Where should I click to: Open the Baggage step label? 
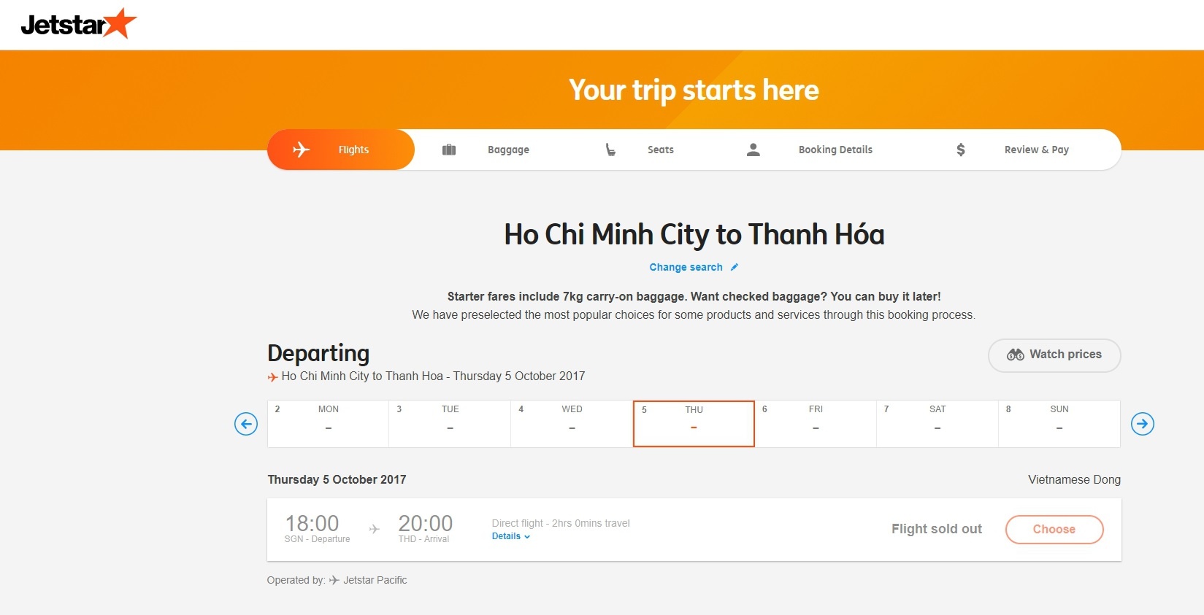click(508, 150)
